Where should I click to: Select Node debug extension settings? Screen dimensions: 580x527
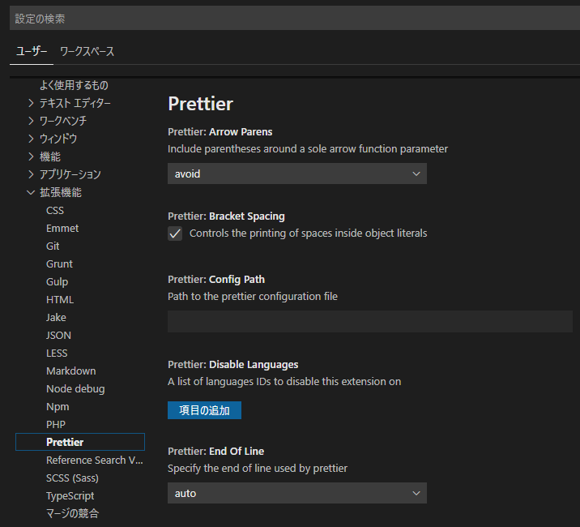[75, 389]
